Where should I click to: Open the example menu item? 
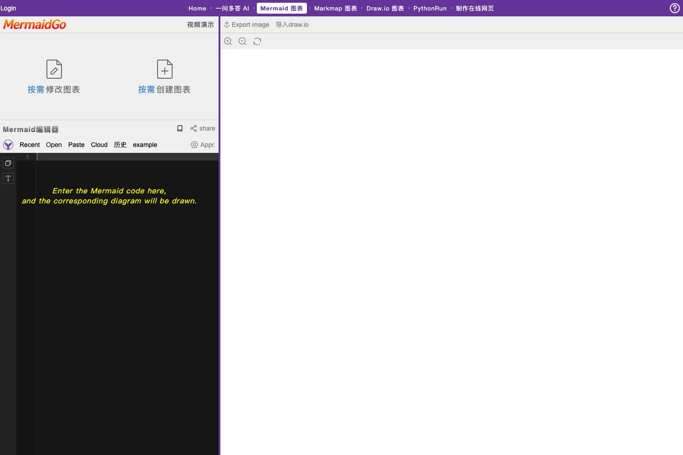coord(145,145)
